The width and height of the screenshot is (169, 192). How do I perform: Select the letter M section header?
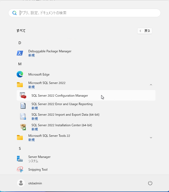pos(20,64)
